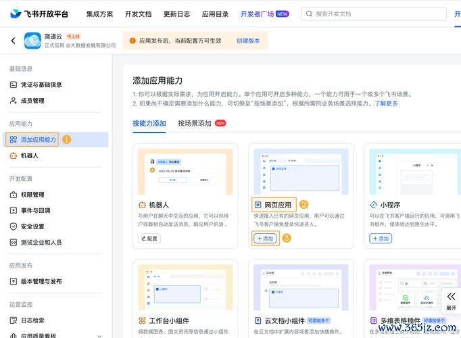461x338 pixels.
Task: Click the 小程序 card title icon
Action: point(373,205)
